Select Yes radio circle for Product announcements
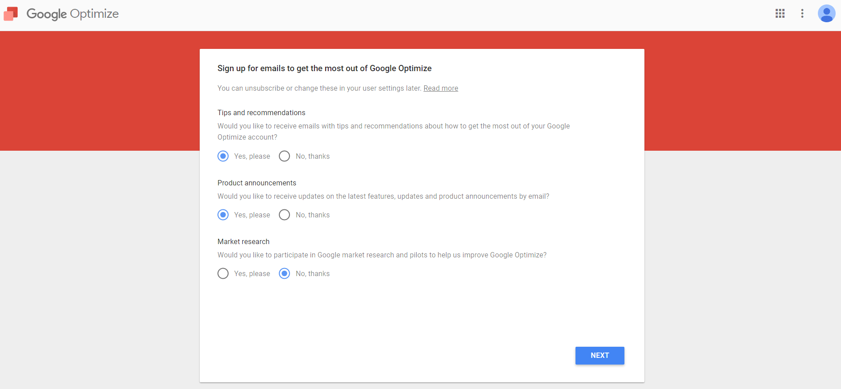Viewport: 841px width, 389px height. click(223, 215)
